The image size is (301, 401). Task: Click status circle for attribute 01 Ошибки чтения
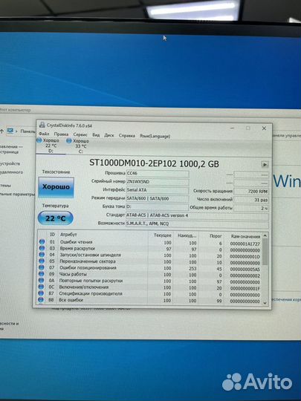coord(42,241)
